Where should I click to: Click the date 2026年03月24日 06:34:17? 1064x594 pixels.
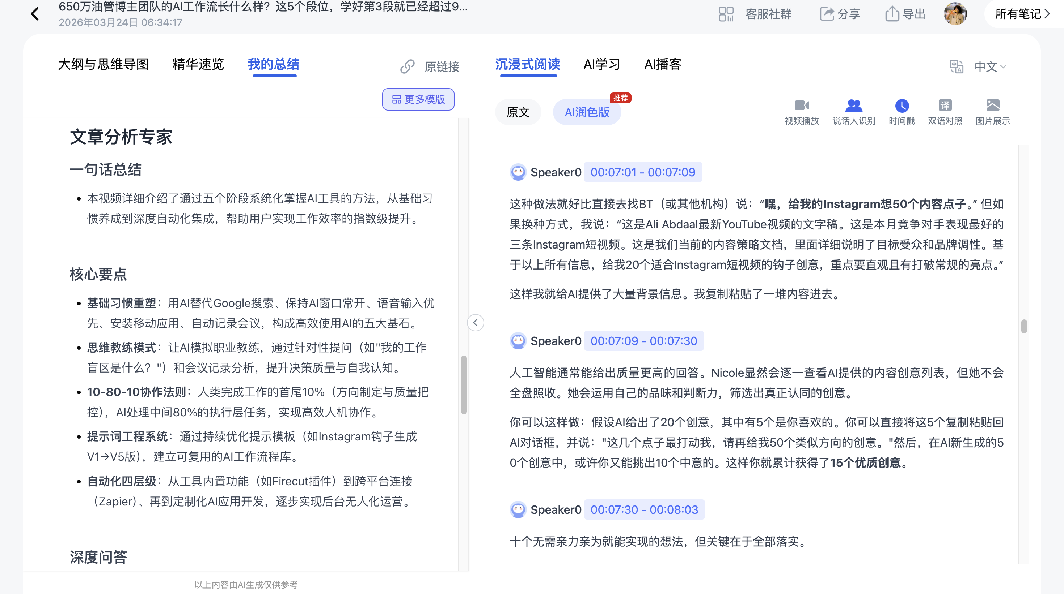120,22
